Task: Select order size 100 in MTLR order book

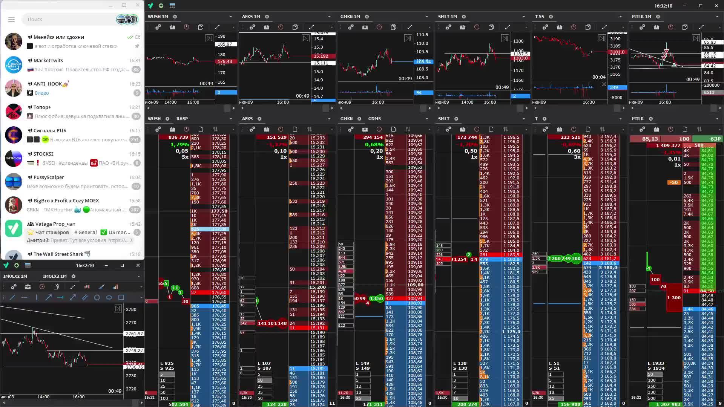Action: tap(655, 380)
